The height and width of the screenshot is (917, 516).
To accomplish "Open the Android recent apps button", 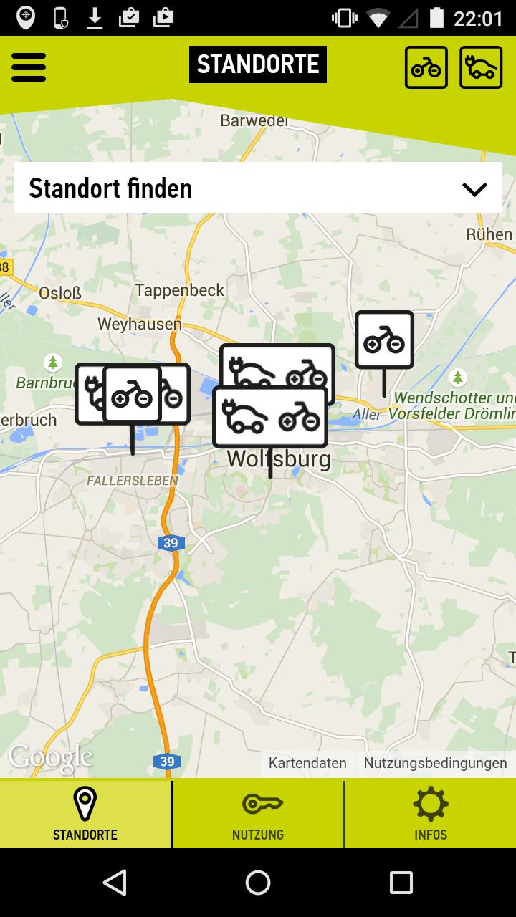I will pos(401,883).
